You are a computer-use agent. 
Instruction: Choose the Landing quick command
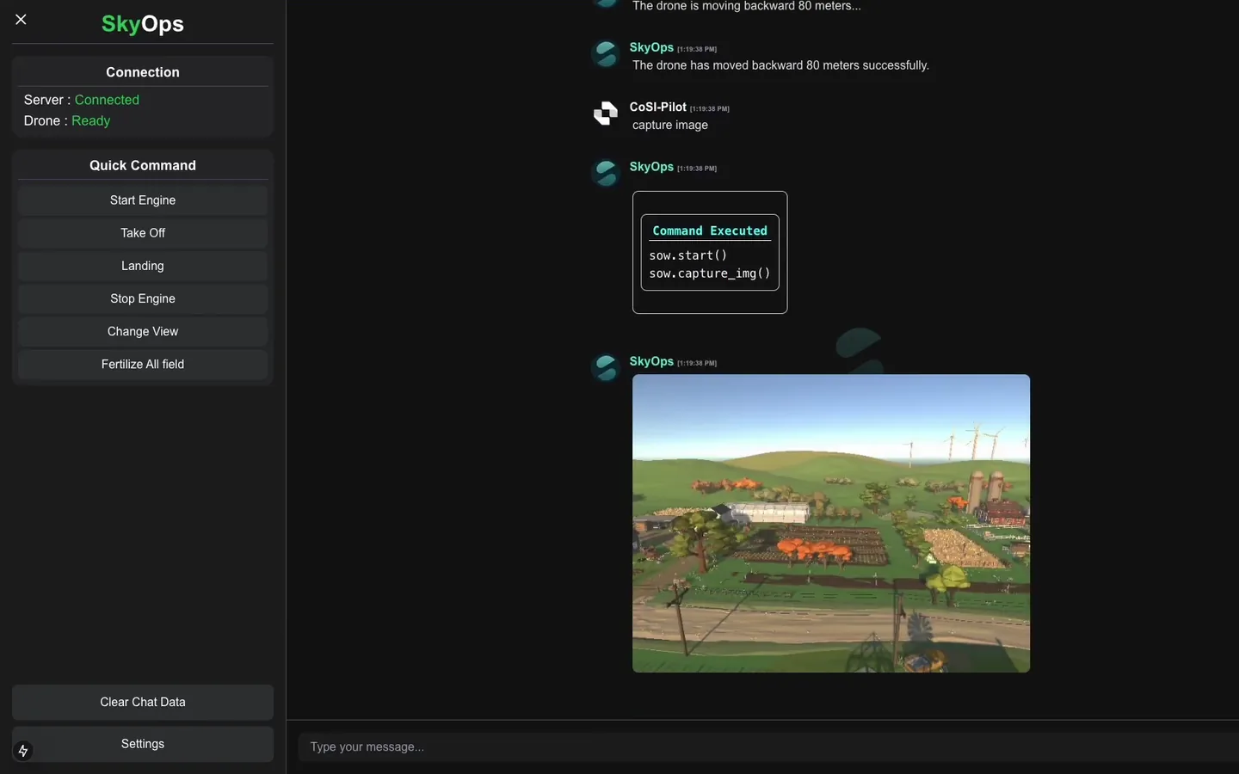coord(143,266)
